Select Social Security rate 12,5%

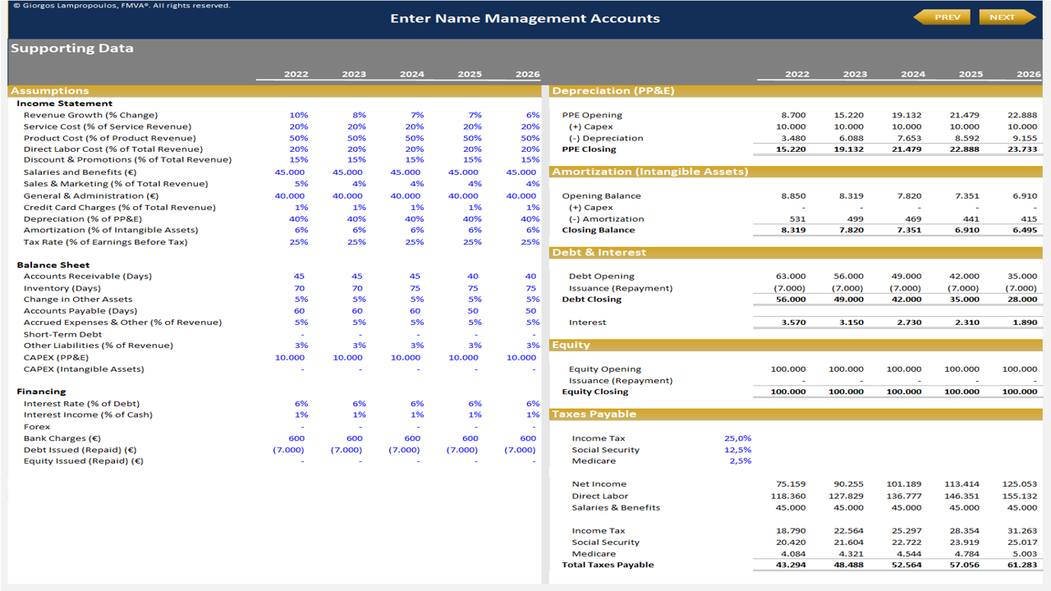click(738, 450)
